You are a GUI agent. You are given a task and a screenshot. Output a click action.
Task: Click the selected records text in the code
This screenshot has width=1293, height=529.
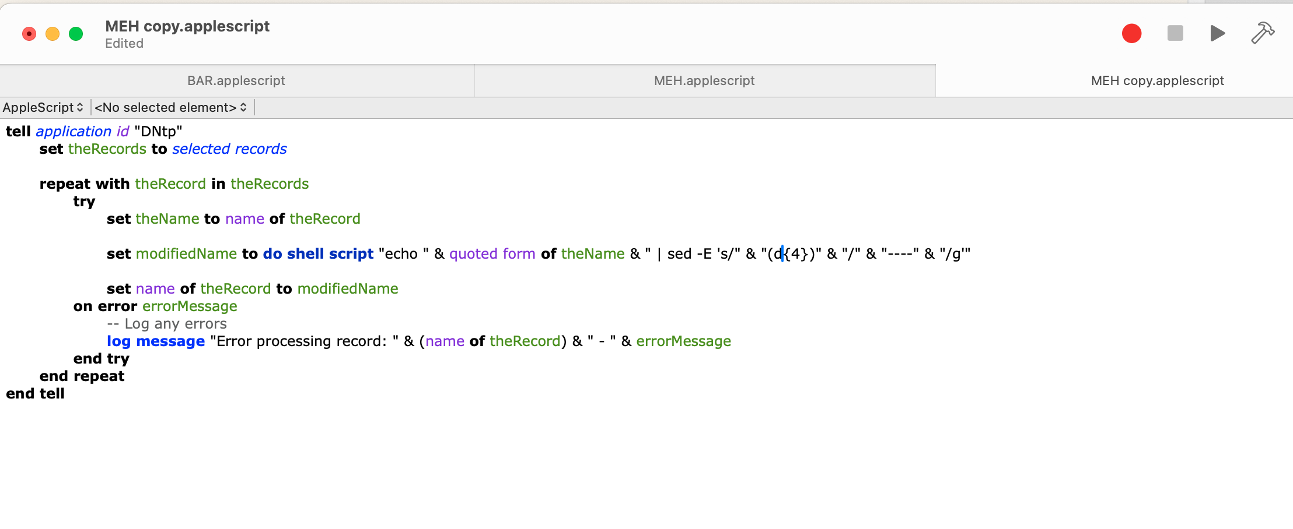pyautogui.click(x=229, y=149)
